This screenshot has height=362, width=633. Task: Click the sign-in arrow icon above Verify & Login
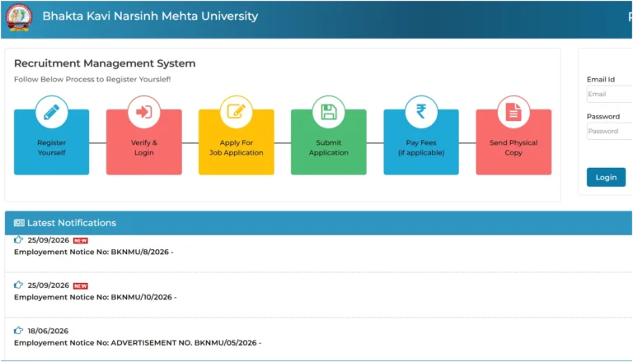pyautogui.click(x=143, y=112)
